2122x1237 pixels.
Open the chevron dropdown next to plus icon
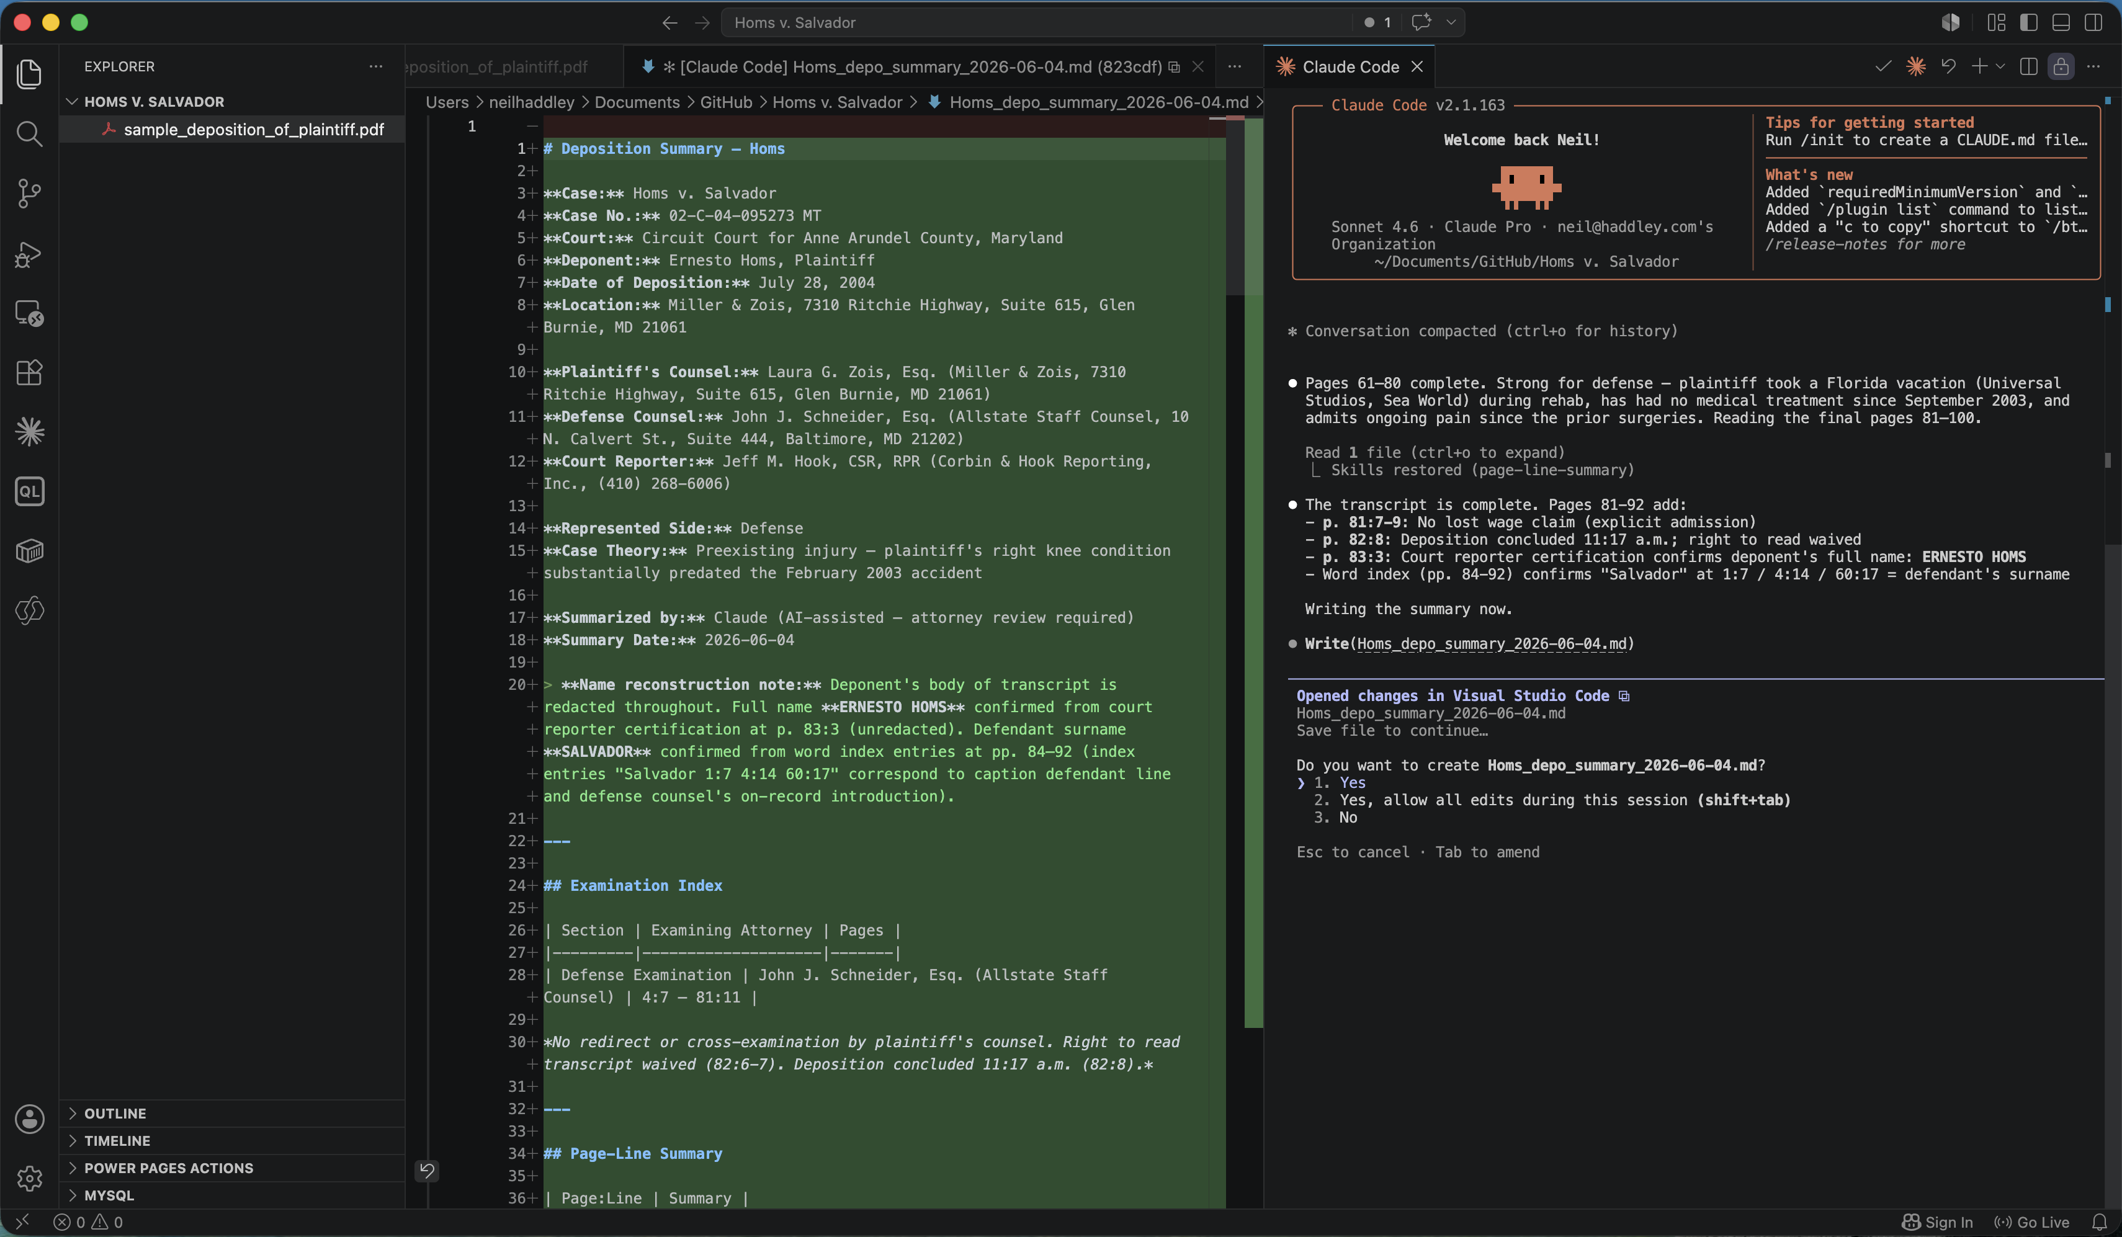(x=2000, y=66)
